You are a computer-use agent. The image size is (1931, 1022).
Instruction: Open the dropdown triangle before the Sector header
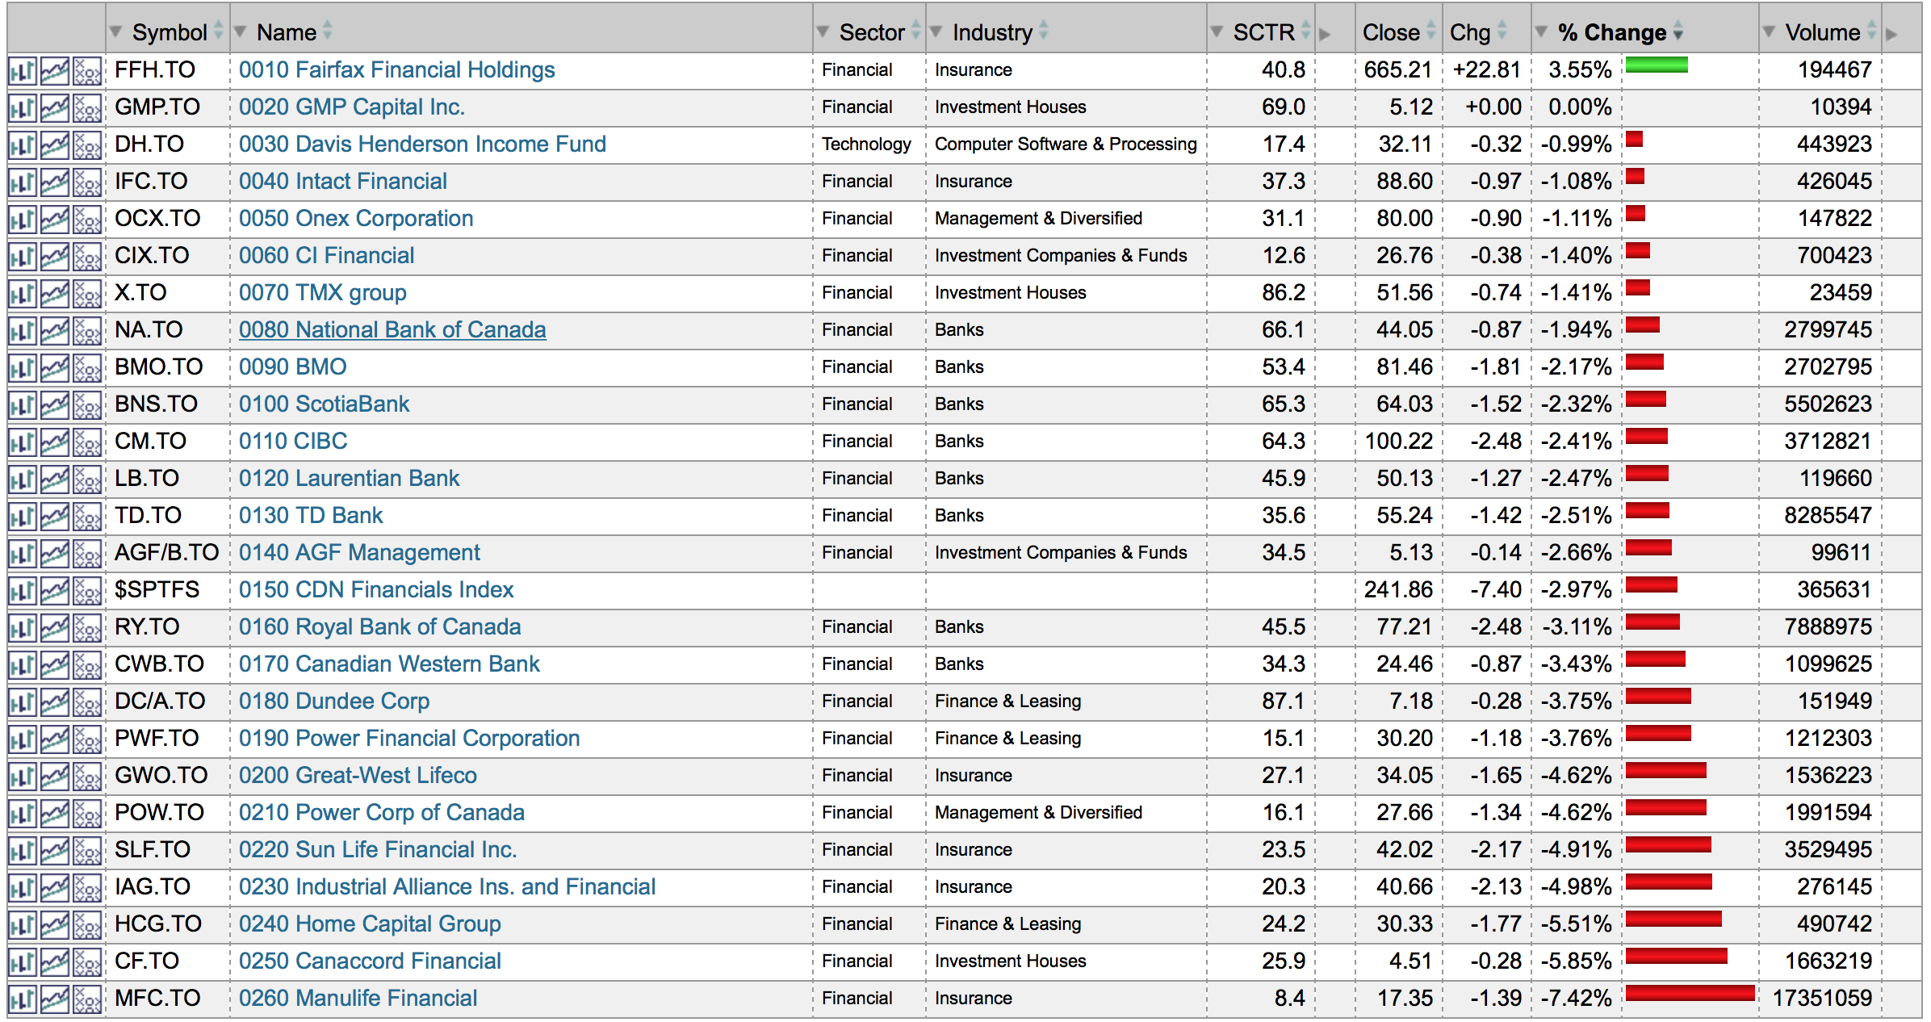(x=823, y=32)
